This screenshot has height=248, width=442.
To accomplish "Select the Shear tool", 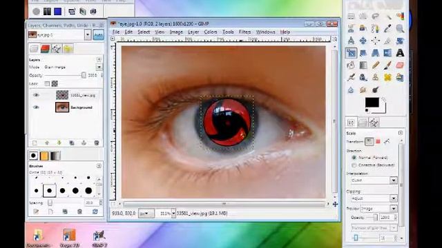I will coord(363,53).
